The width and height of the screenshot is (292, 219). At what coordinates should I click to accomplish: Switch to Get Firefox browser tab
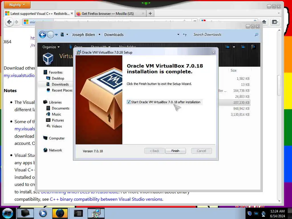coord(110,14)
